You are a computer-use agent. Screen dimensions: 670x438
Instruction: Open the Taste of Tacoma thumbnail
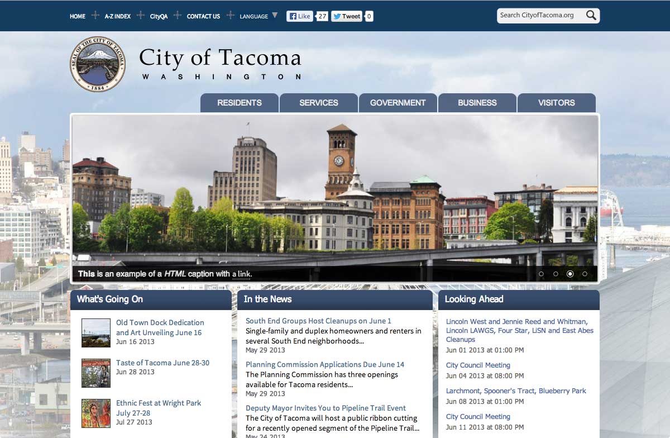click(95, 373)
